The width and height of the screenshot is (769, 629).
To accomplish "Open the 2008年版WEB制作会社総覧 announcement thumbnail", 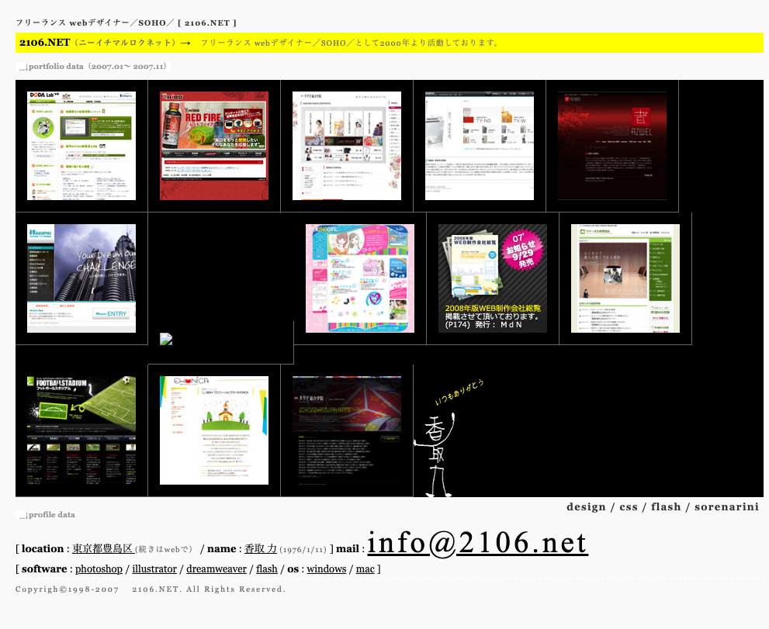I will click(493, 278).
